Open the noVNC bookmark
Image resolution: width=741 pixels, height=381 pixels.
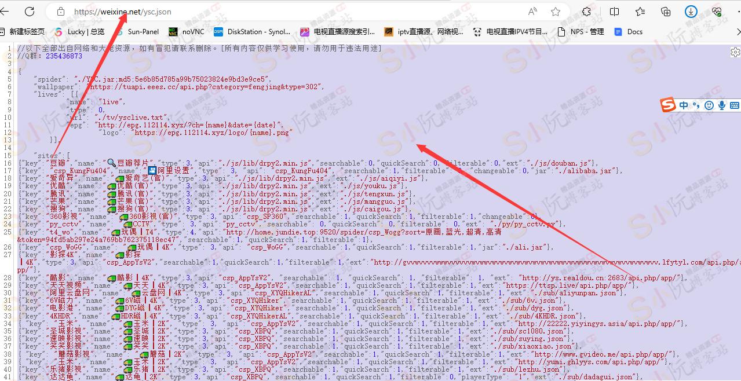click(187, 32)
